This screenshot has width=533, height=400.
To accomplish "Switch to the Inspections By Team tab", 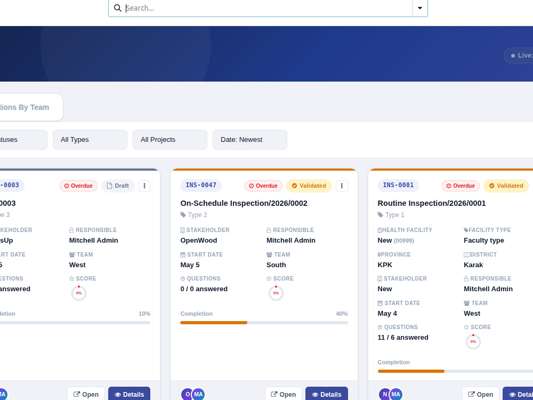I will tap(30, 107).
